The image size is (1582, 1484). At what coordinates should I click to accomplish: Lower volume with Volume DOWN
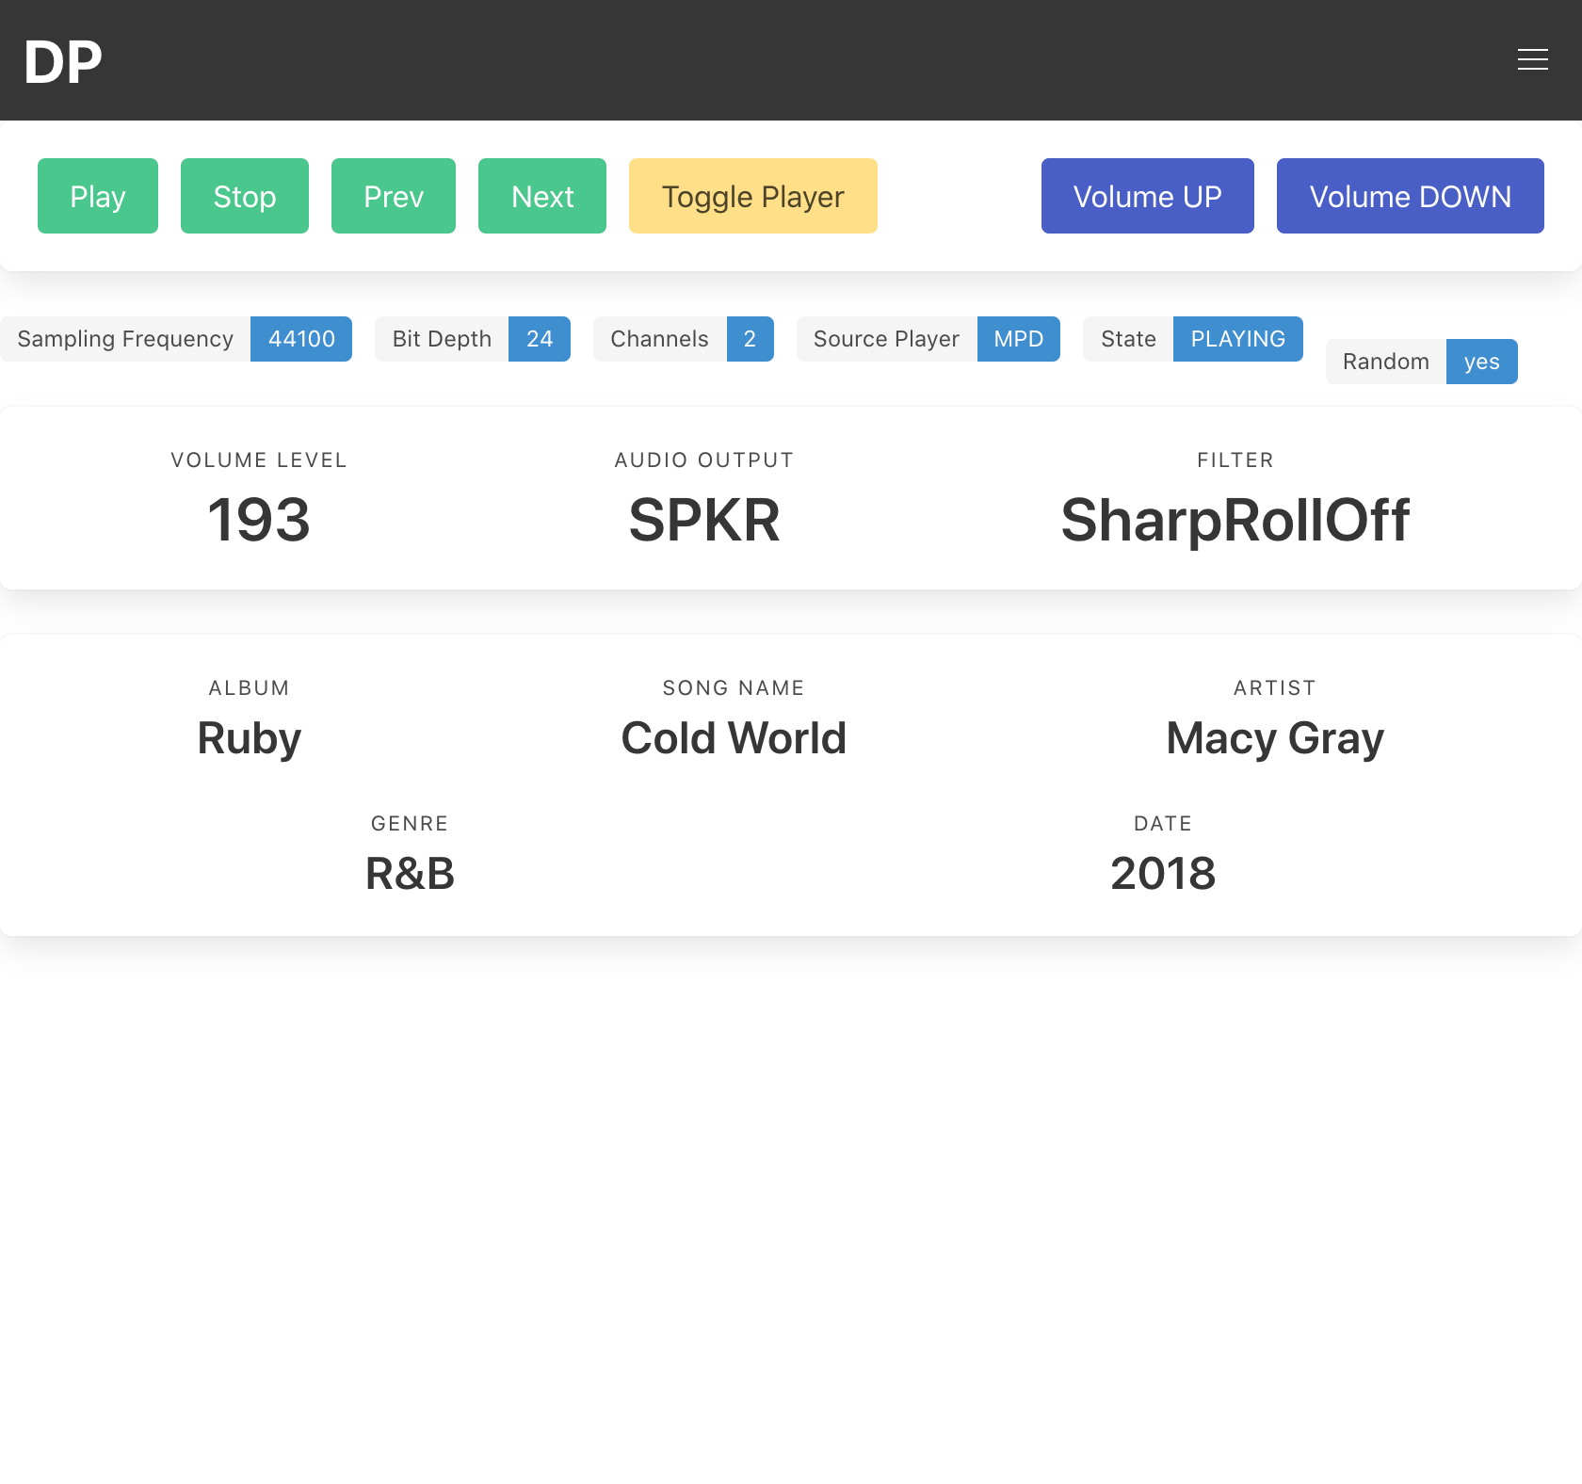1411,196
